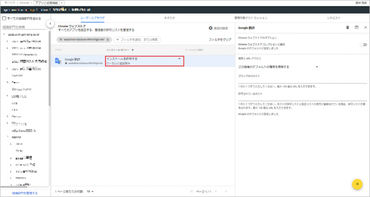The image size is (370, 197).
Task: Click the 許可されているホスト text field
Action: point(302,98)
